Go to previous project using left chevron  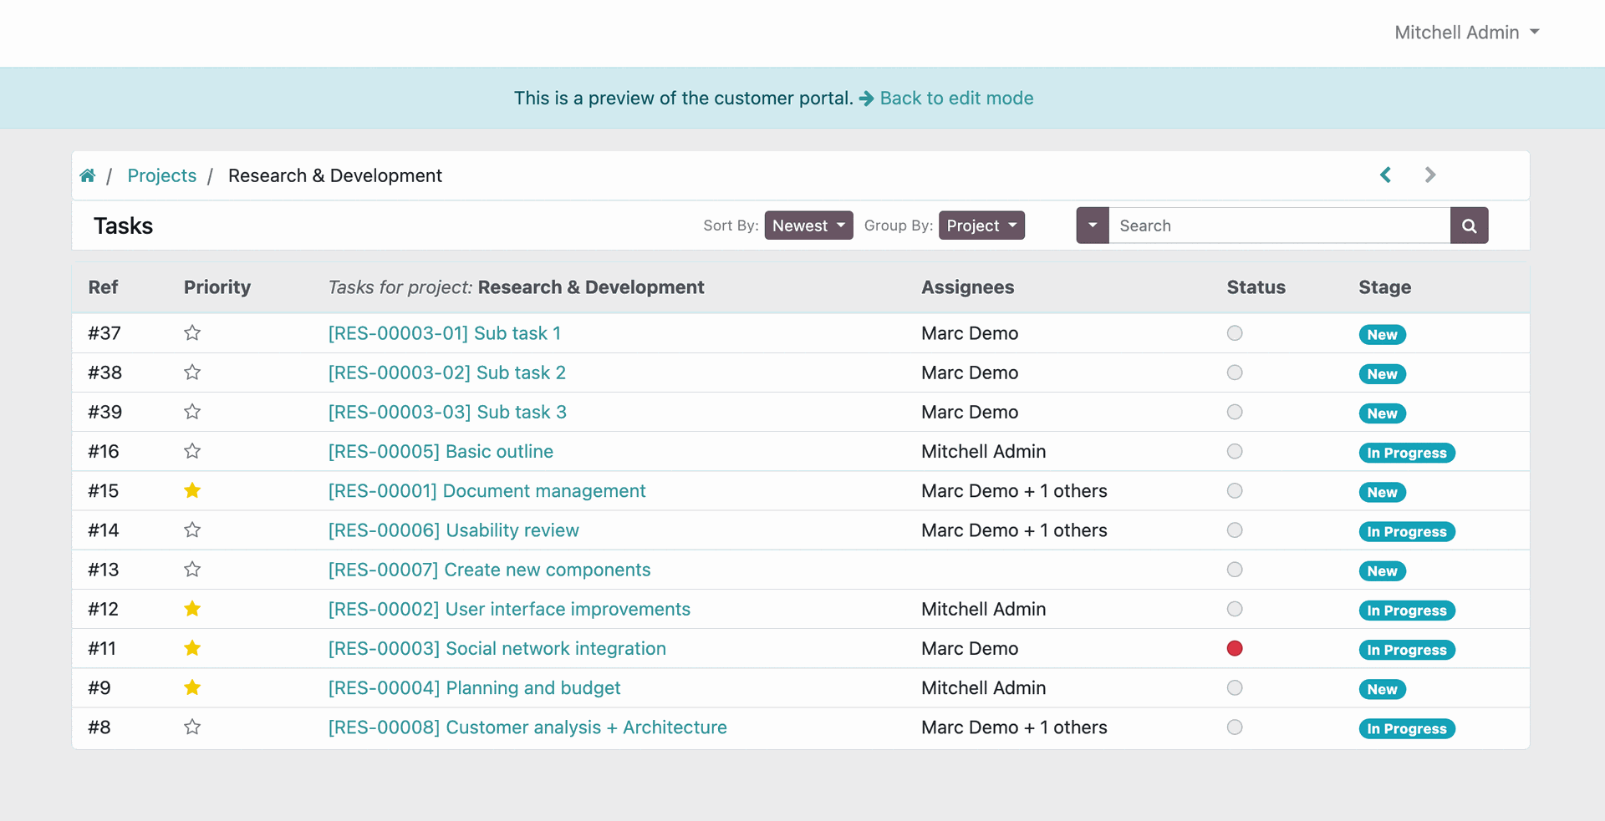coord(1385,175)
